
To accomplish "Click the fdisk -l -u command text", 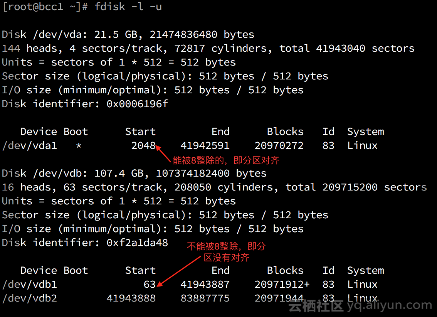I will [128, 7].
